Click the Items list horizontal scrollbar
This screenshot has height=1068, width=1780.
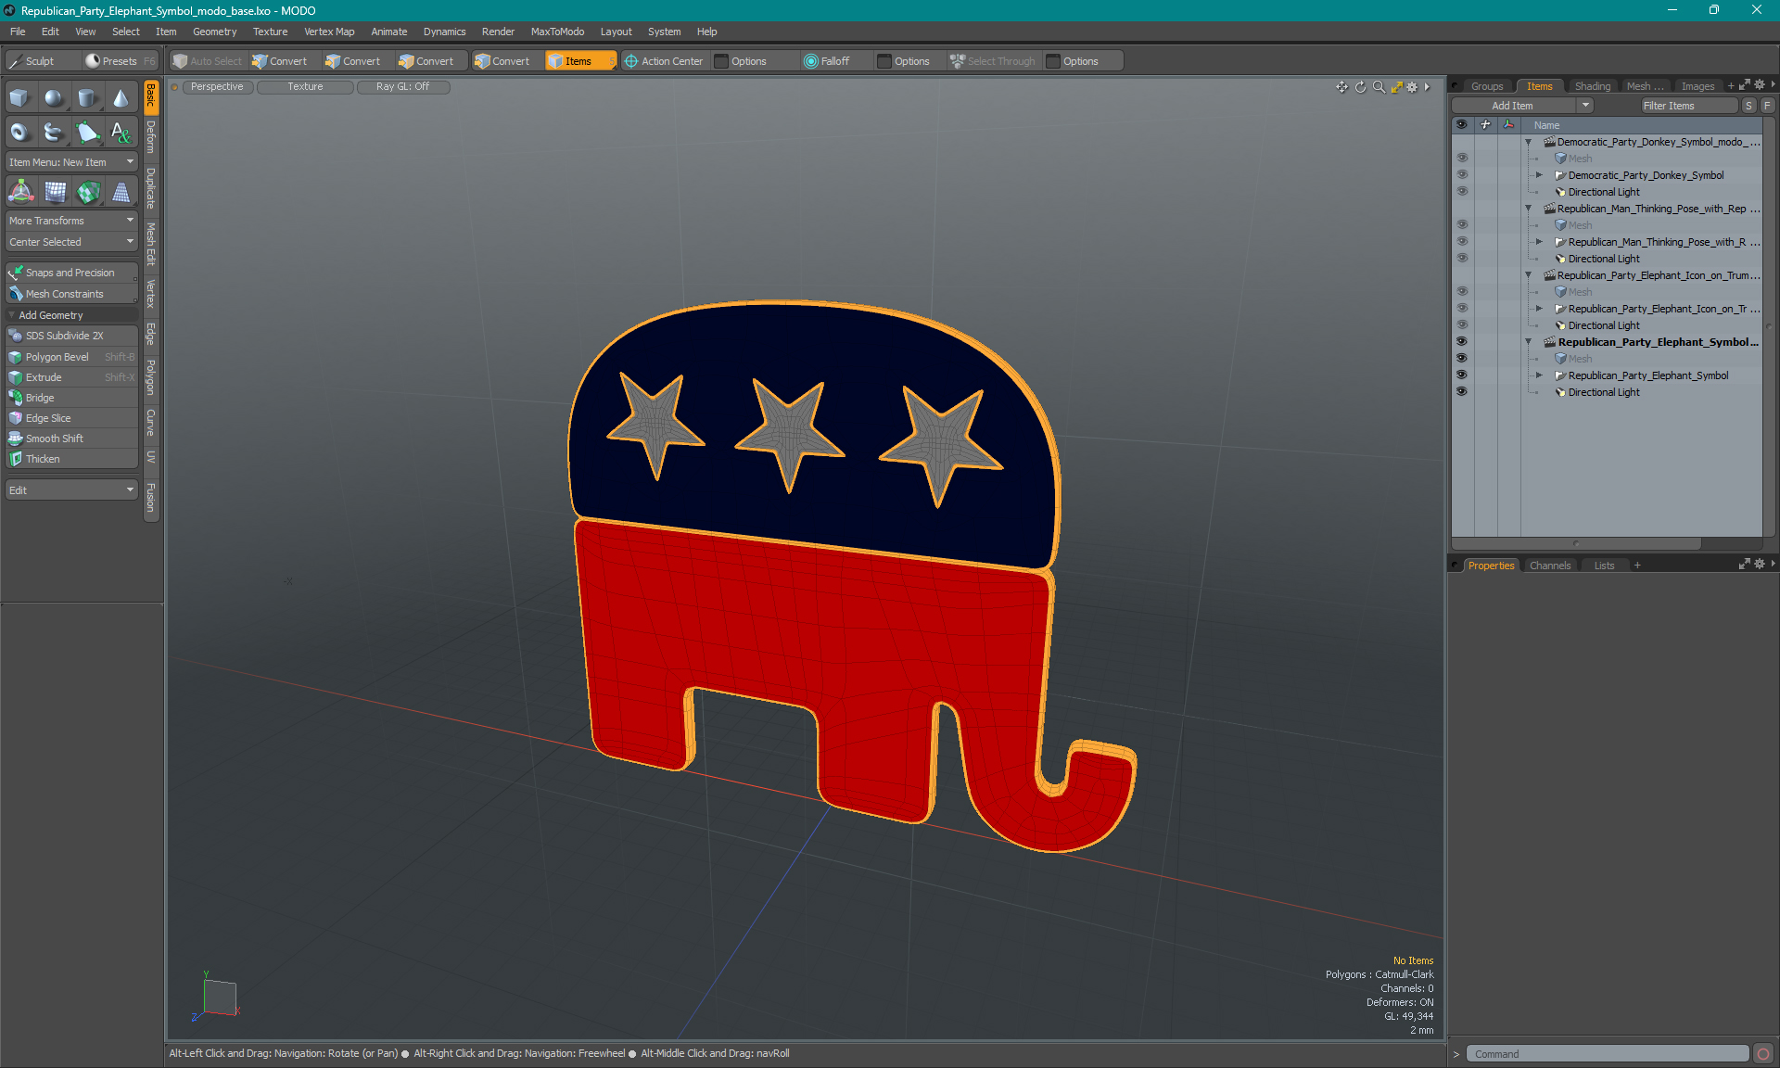1576,543
